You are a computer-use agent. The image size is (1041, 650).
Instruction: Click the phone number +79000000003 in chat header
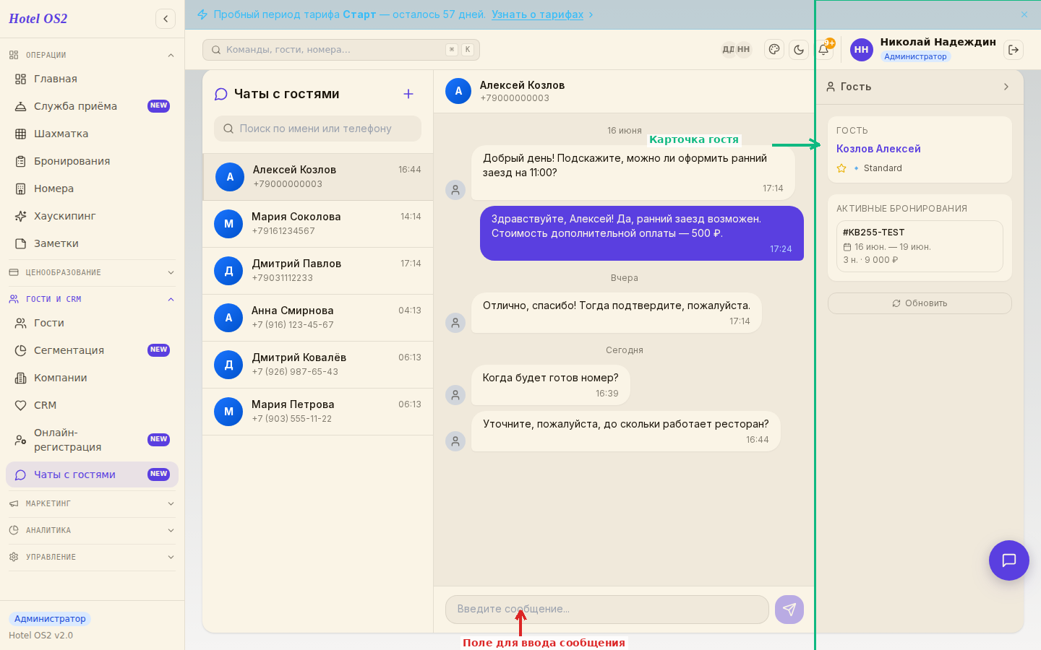[x=515, y=98]
